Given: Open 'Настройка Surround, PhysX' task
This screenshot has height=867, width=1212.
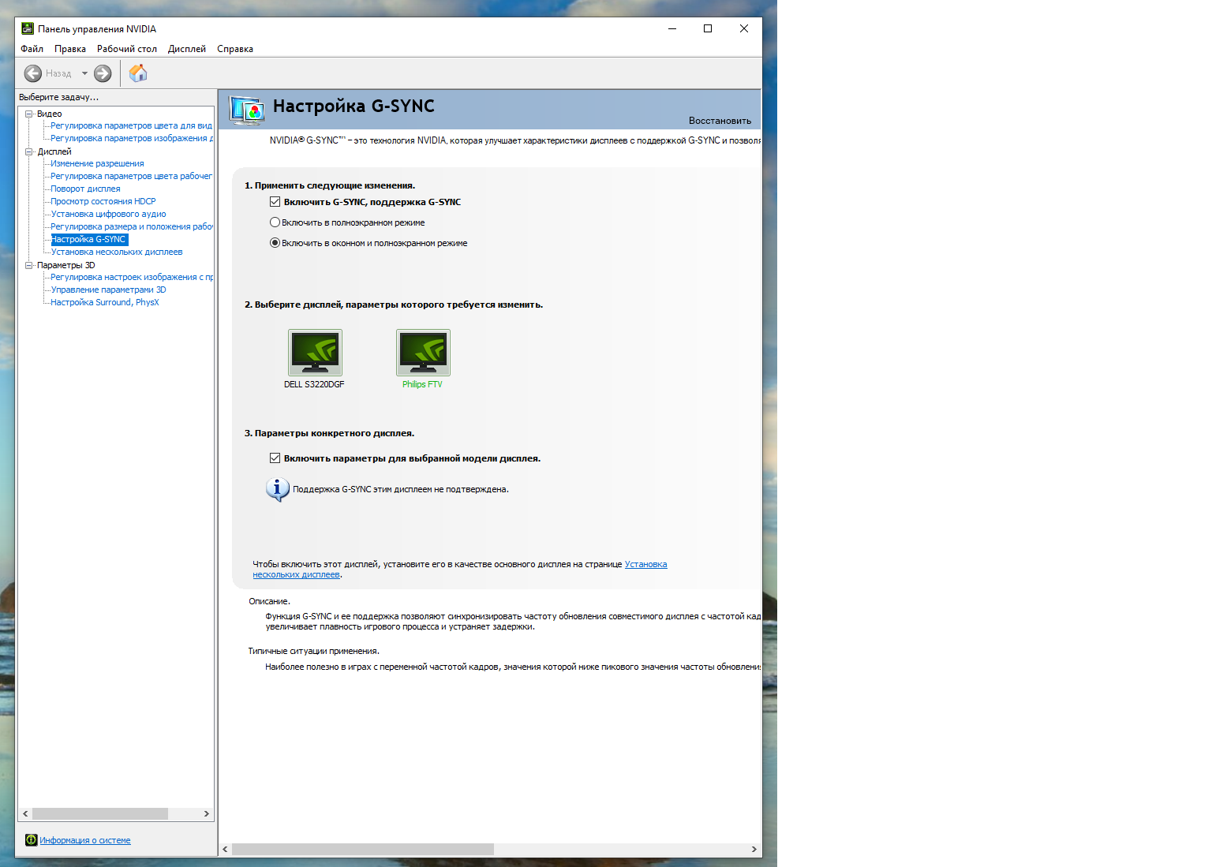Looking at the screenshot, I should click(105, 302).
